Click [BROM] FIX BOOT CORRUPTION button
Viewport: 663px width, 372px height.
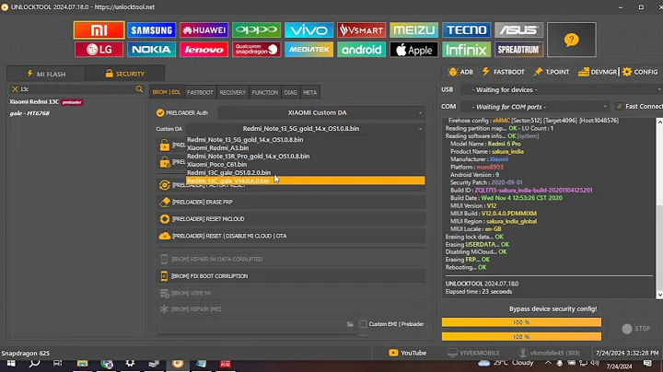pyautogui.click(x=291, y=276)
